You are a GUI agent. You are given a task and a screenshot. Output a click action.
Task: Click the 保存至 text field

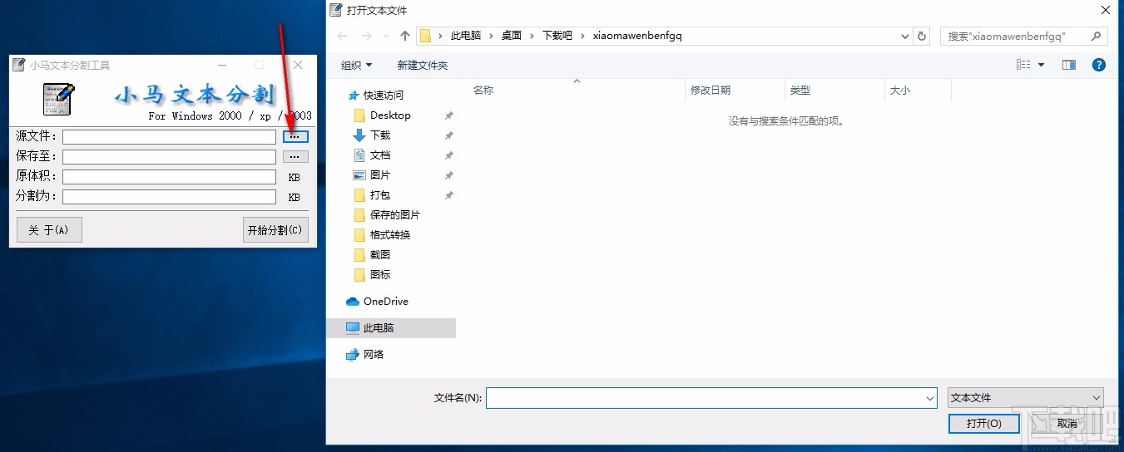click(169, 156)
